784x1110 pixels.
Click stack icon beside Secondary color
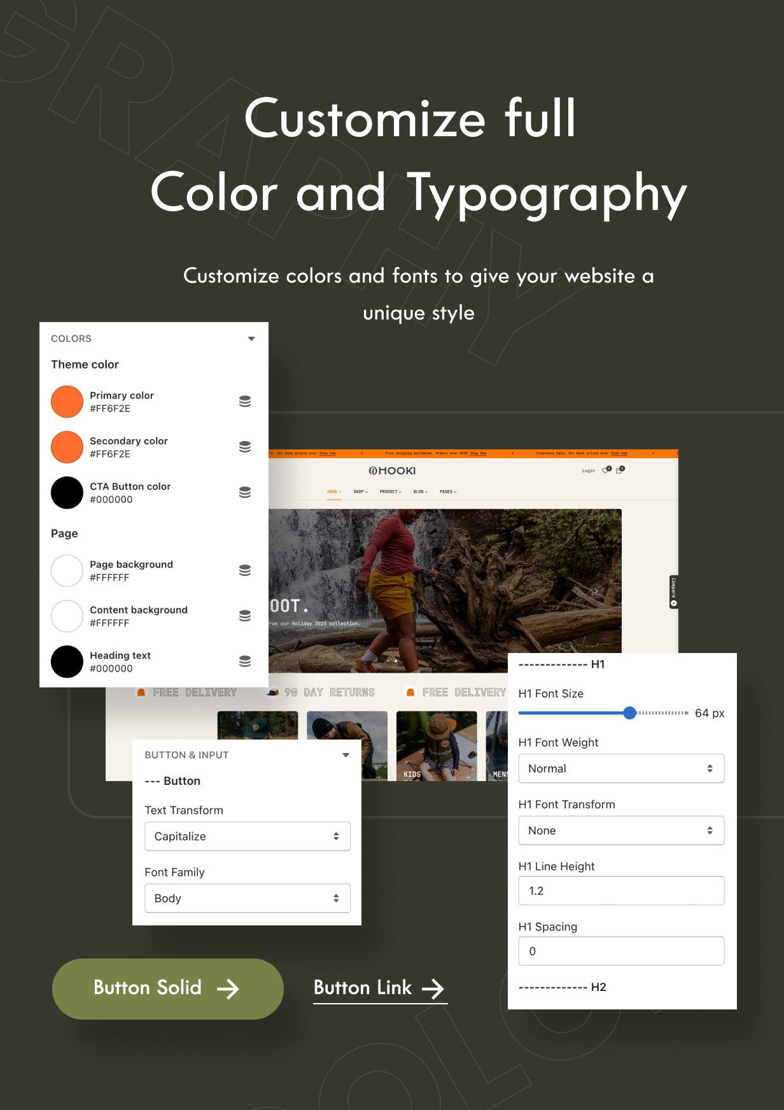point(245,447)
